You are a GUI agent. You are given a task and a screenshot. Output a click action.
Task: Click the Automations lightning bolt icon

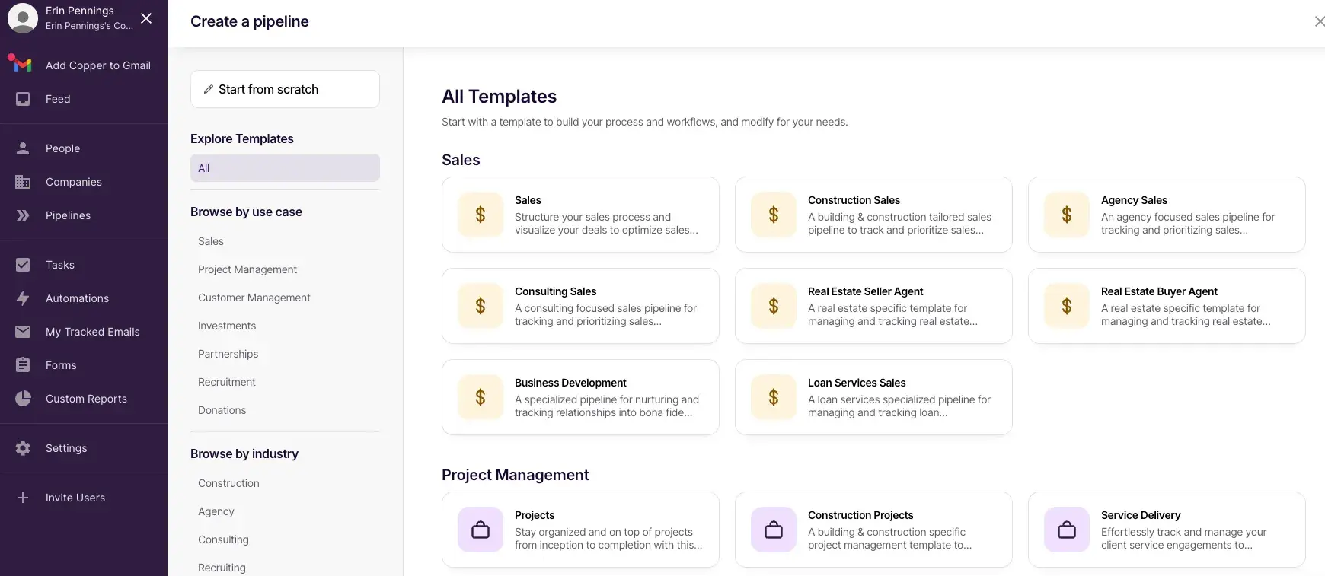[23, 298]
